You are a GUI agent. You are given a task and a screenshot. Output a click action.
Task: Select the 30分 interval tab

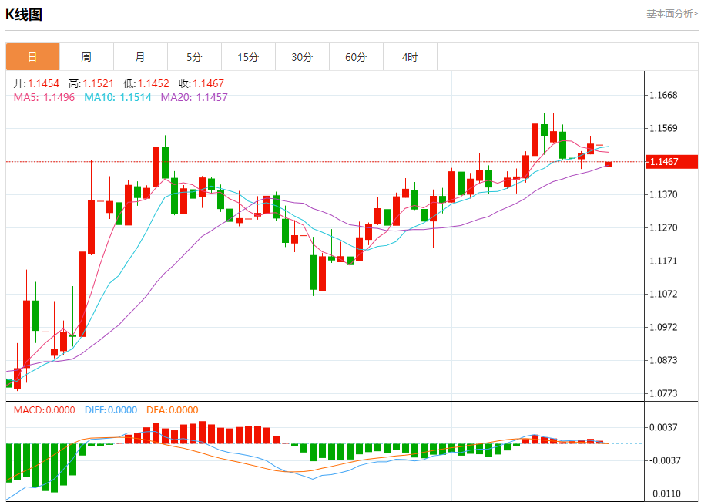[x=302, y=57]
